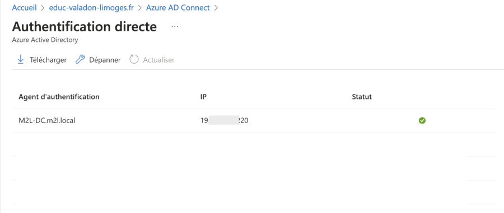
Task: Click the Dépanner wrench icon
Action: pyautogui.click(x=80, y=60)
